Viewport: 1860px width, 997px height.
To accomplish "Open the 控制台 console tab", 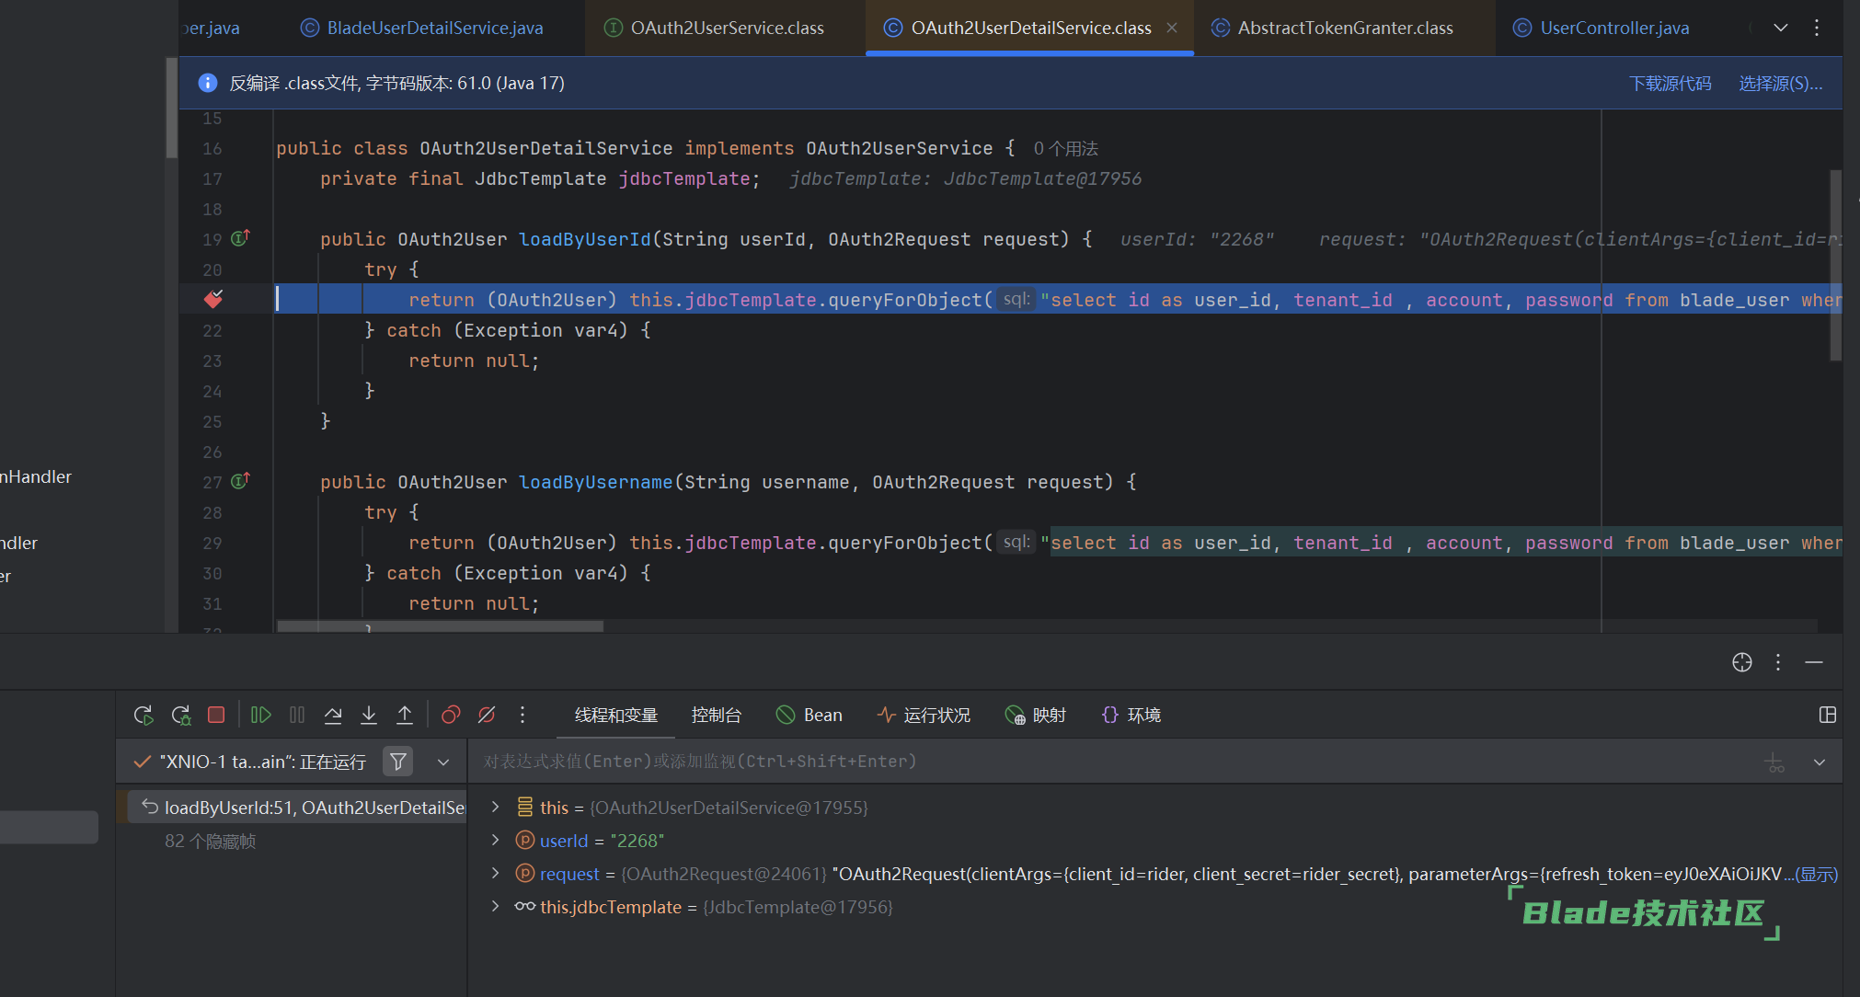I will coord(716,715).
